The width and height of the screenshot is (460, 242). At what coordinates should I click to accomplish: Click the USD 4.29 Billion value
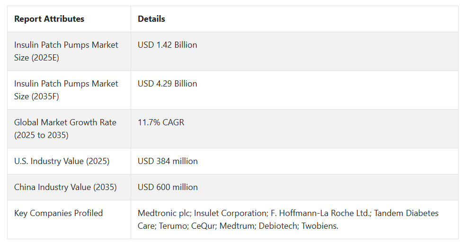pos(167,84)
